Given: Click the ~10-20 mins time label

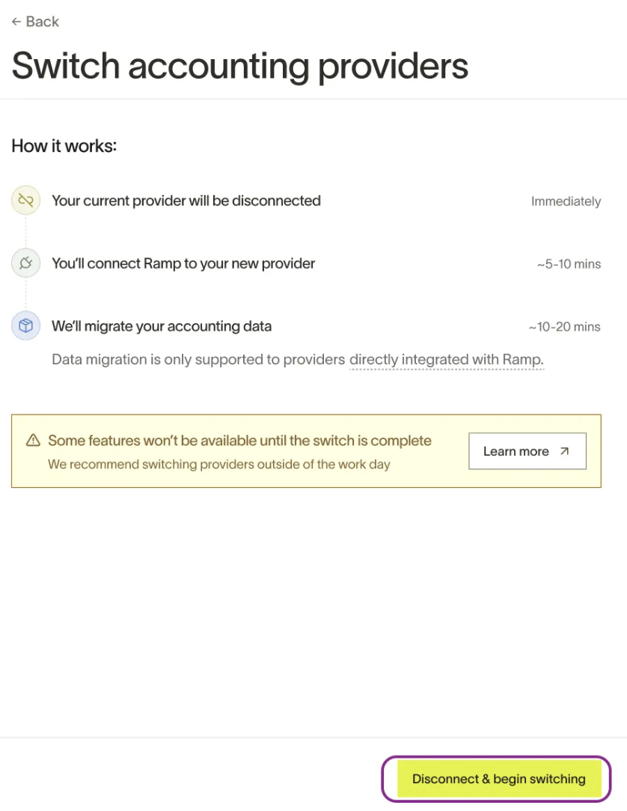Looking at the screenshot, I should click(564, 327).
